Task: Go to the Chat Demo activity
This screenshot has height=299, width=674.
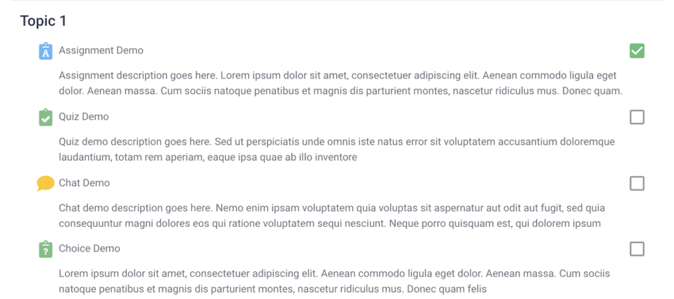Action: (x=84, y=183)
